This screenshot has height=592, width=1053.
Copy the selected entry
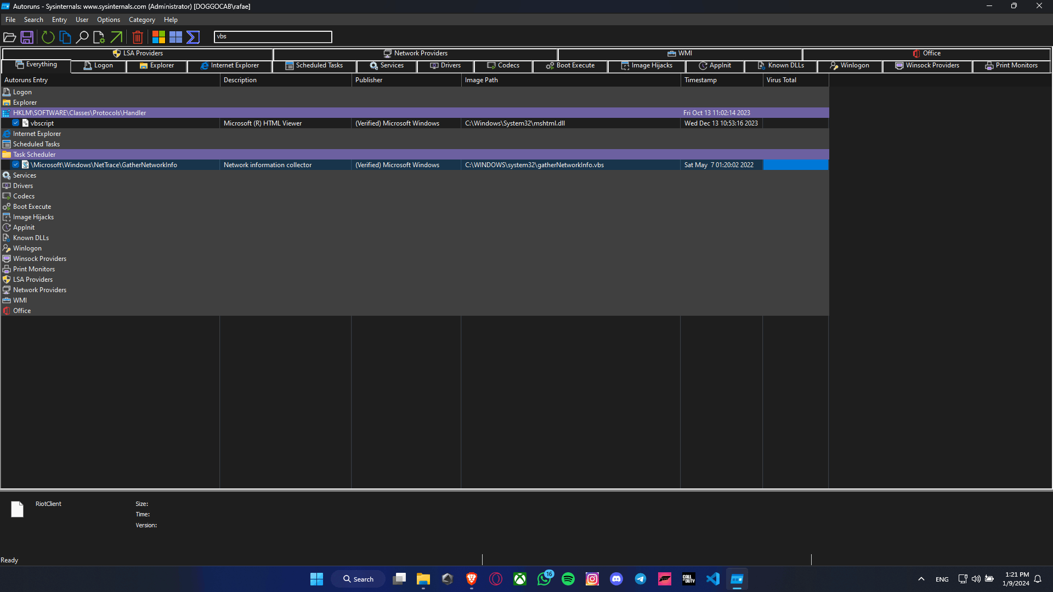click(65, 37)
